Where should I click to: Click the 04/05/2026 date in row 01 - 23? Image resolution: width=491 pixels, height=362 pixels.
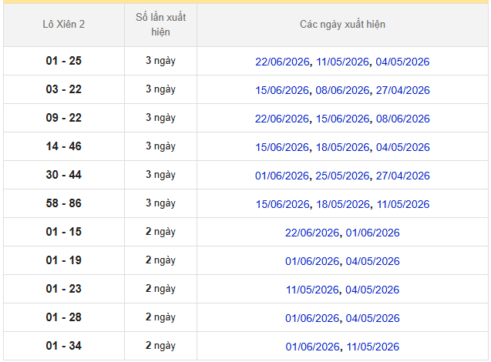(372, 290)
